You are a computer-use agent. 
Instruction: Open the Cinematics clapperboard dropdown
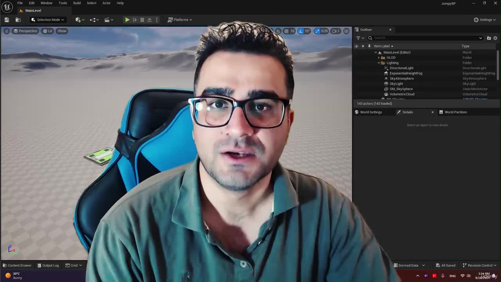tap(109, 20)
